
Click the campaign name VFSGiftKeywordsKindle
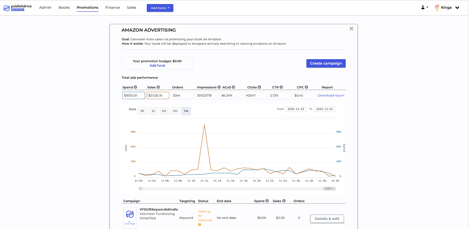click(x=159, y=209)
